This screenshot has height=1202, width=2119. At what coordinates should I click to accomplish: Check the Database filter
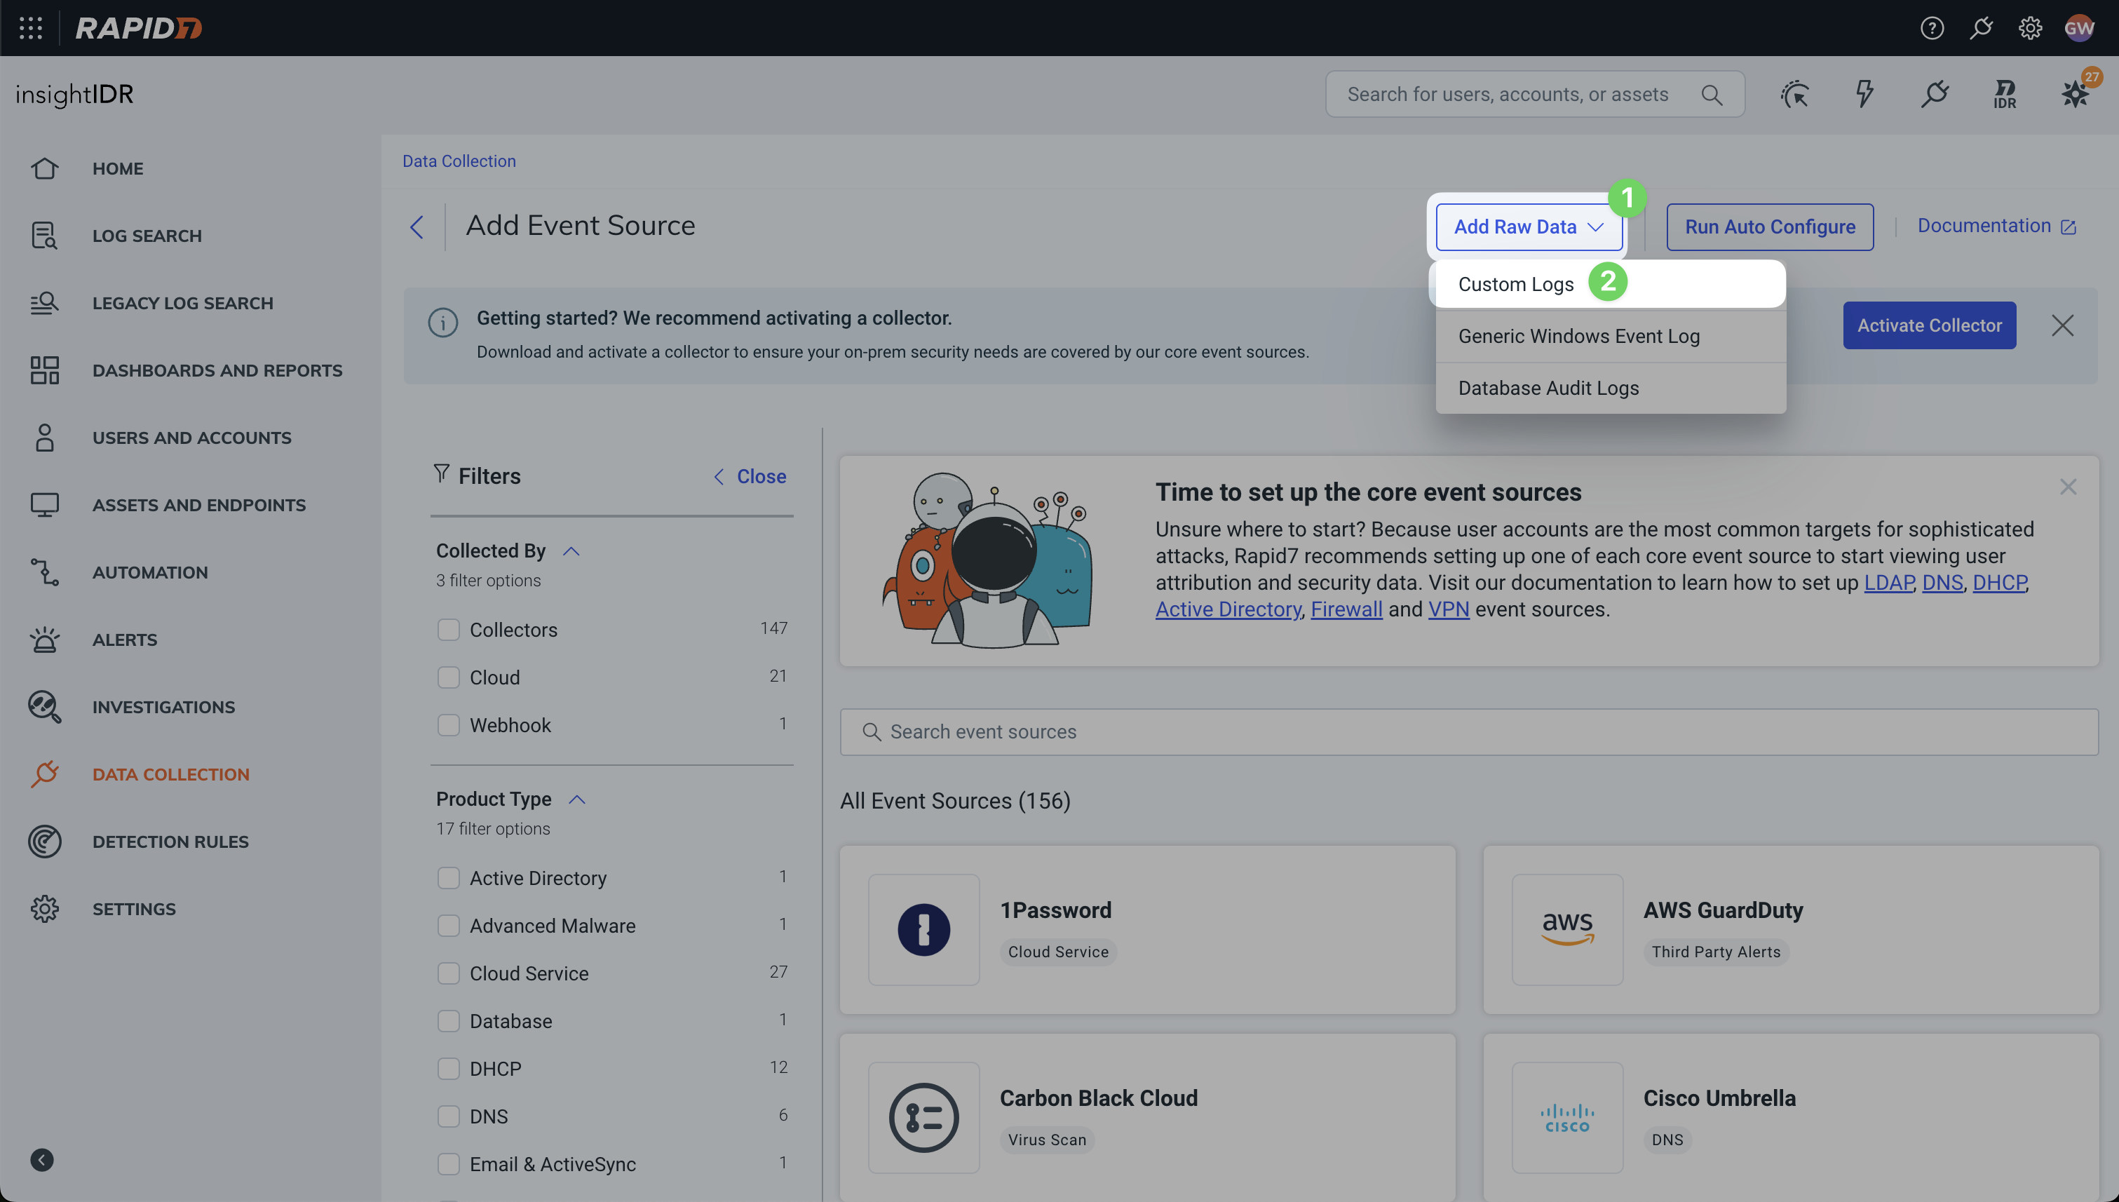click(x=448, y=1021)
